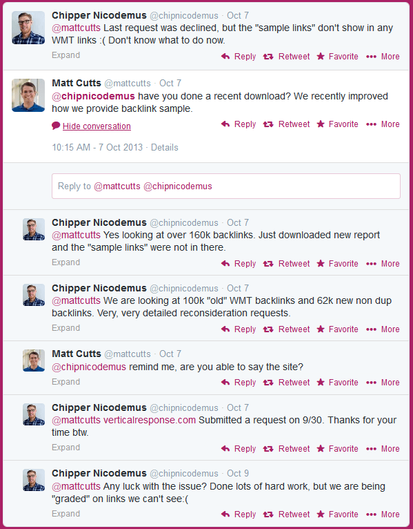The image size is (413, 529).
Task: Open Matt Cutts large profile photo
Action: (x=28, y=95)
